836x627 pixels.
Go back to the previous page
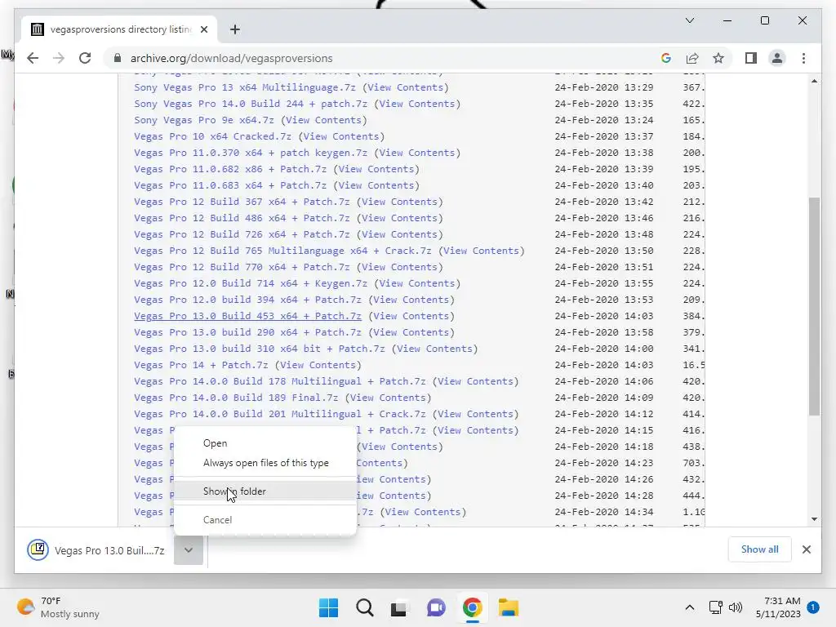[33, 58]
